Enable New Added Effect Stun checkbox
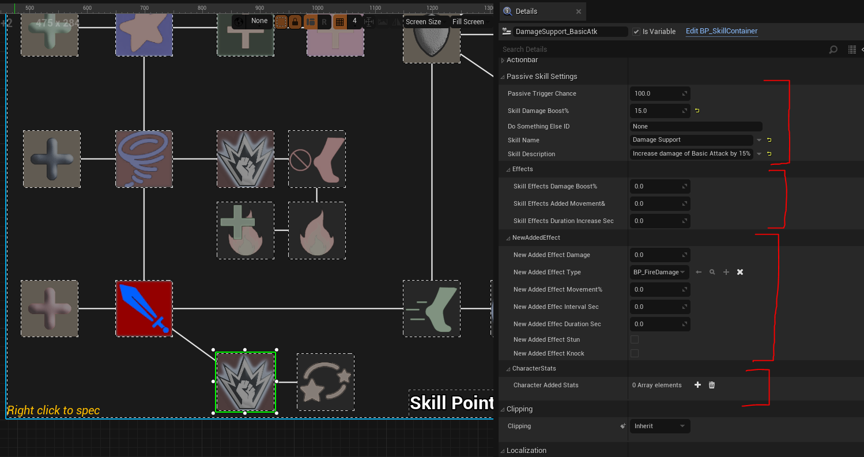 click(635, 339)
